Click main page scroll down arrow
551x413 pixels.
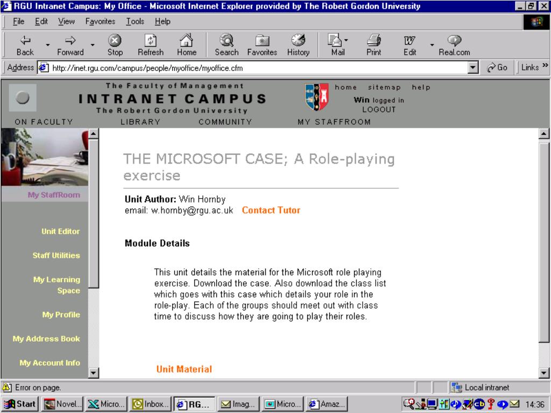click(x=543, y=373)
